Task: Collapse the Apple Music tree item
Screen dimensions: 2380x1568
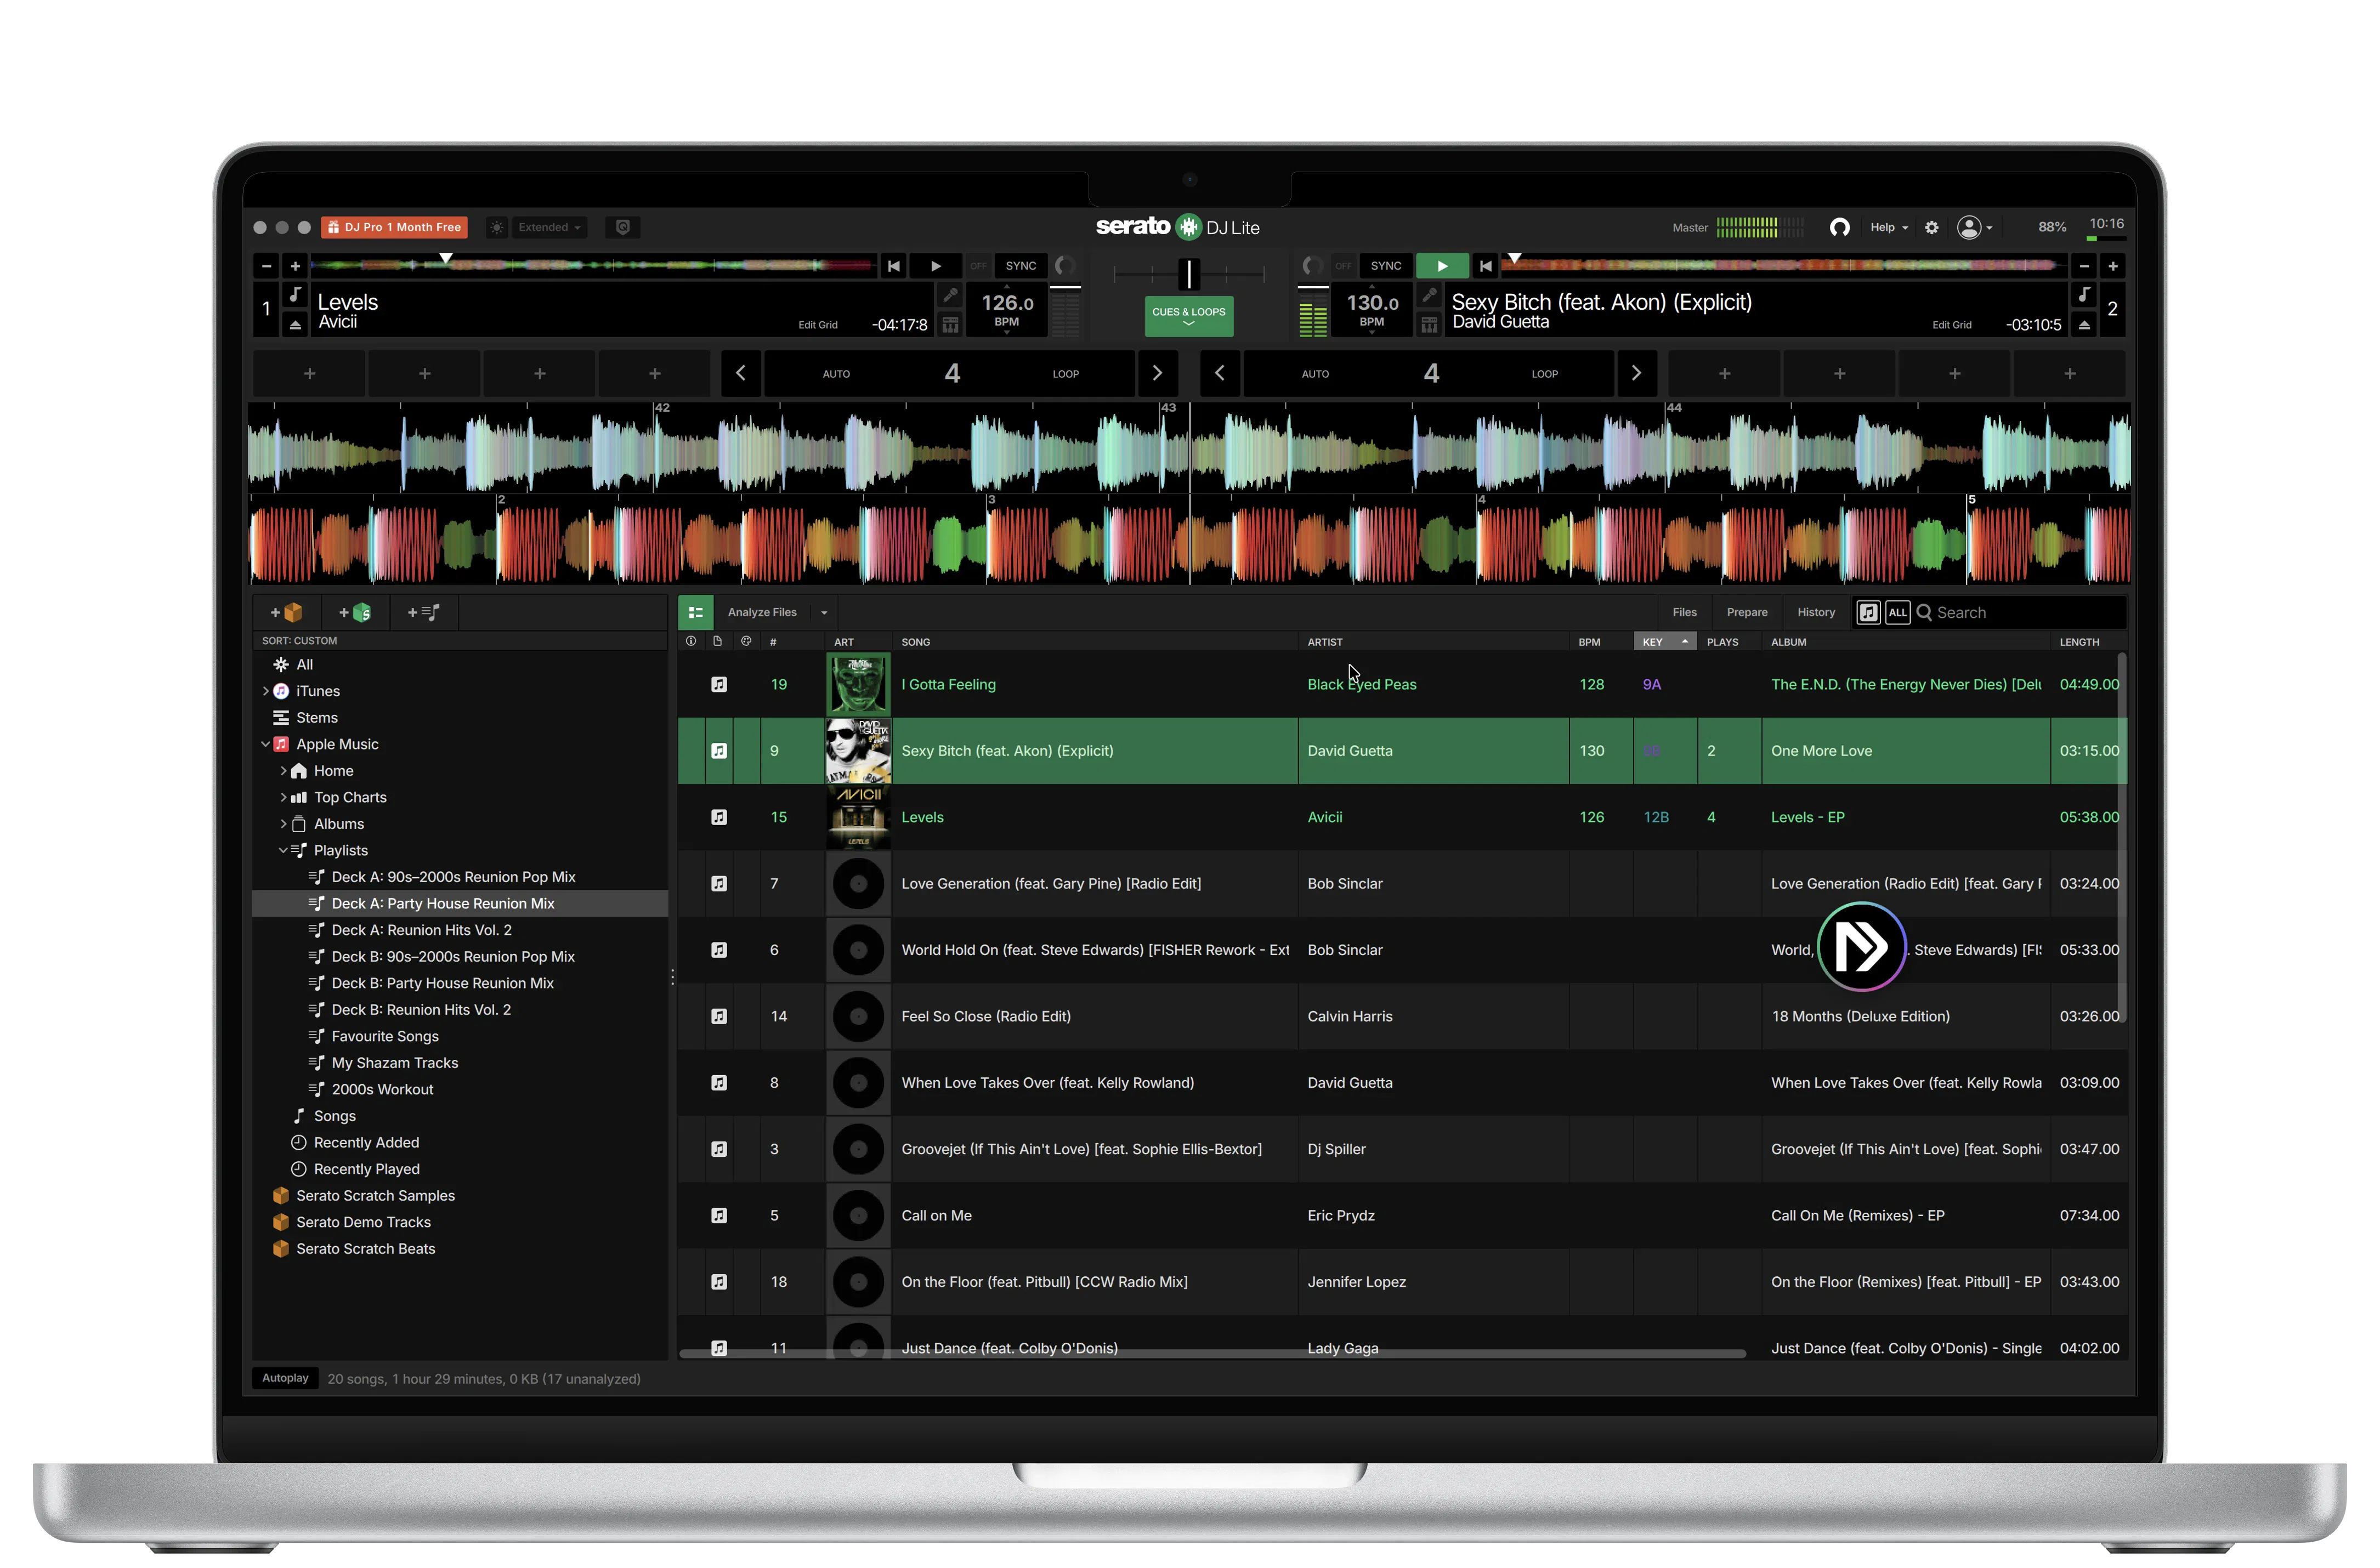Action: [265, 744]
